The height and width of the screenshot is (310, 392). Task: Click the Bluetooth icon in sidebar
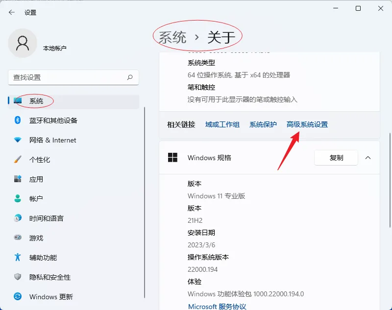[x=18, y=120]
